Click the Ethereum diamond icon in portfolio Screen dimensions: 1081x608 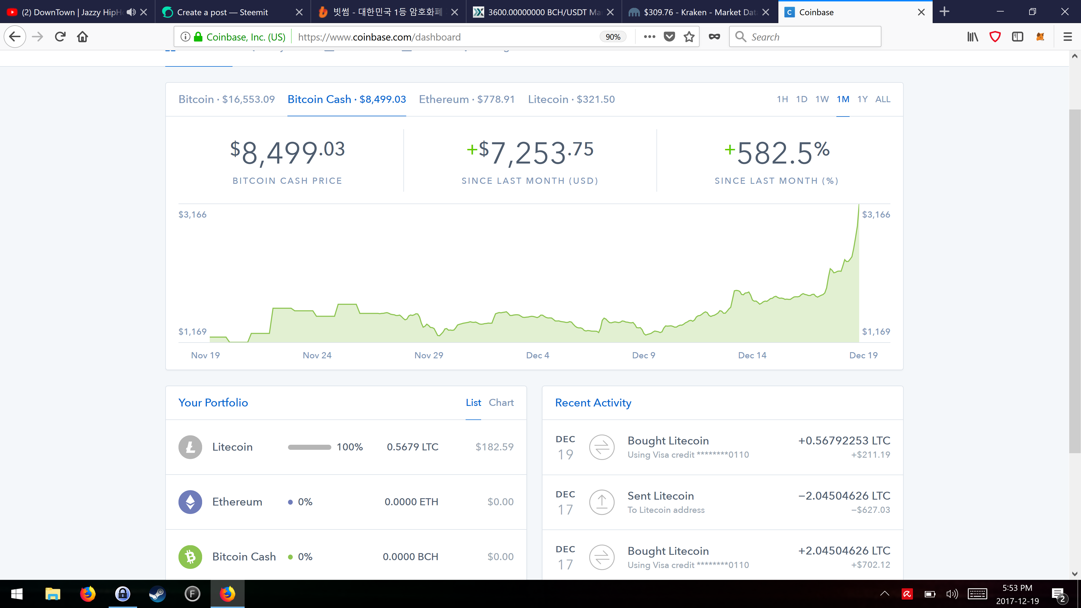190,502
